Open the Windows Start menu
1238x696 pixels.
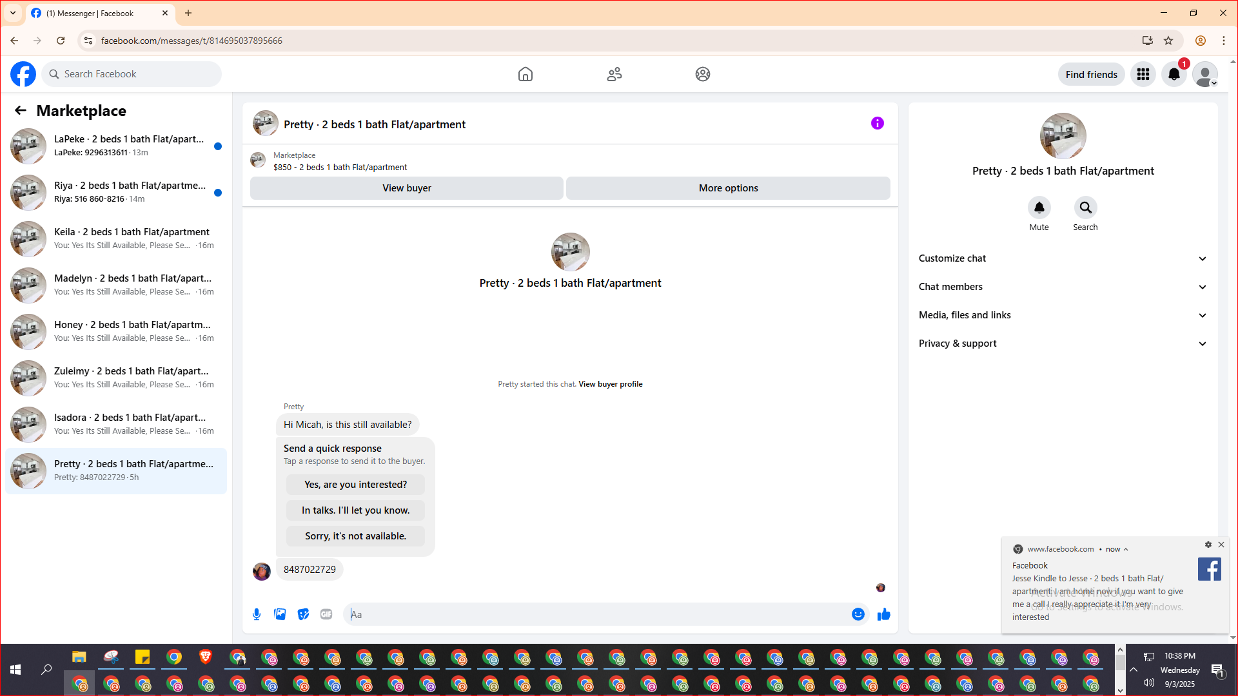(x=15, y=670)
